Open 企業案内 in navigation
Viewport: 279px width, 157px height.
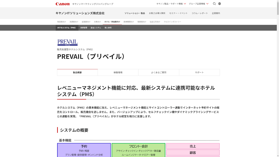click(x=216, y=13)
